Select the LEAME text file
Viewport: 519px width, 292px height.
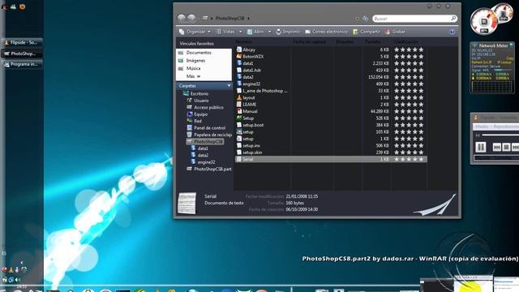tap(247, 105)
